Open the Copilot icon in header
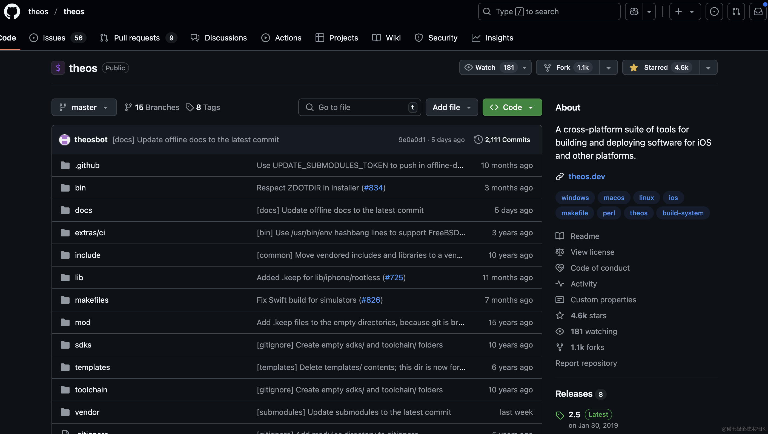This screenshot has height=434, width=768. pyautogui.click(x=634, y=11)
